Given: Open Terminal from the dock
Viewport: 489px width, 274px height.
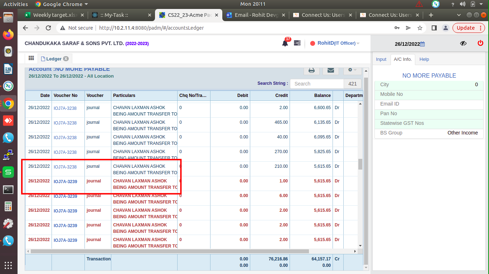Looking at the screenshot, I should [8, 189].
